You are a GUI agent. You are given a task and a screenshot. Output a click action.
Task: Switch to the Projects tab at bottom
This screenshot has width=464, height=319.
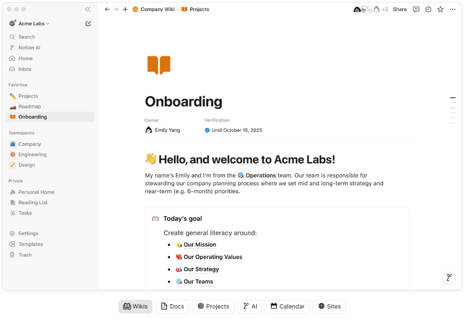(x=213, y=307)
